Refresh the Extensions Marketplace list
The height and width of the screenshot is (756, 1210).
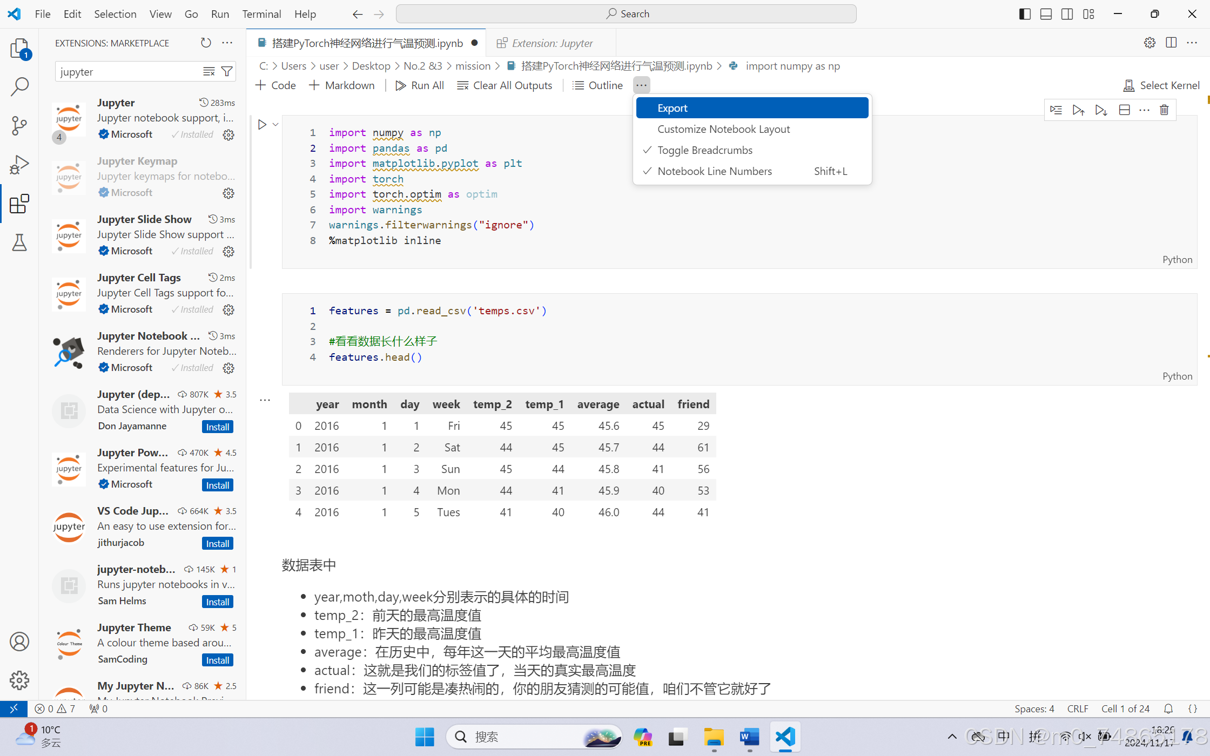coord(206,43)
